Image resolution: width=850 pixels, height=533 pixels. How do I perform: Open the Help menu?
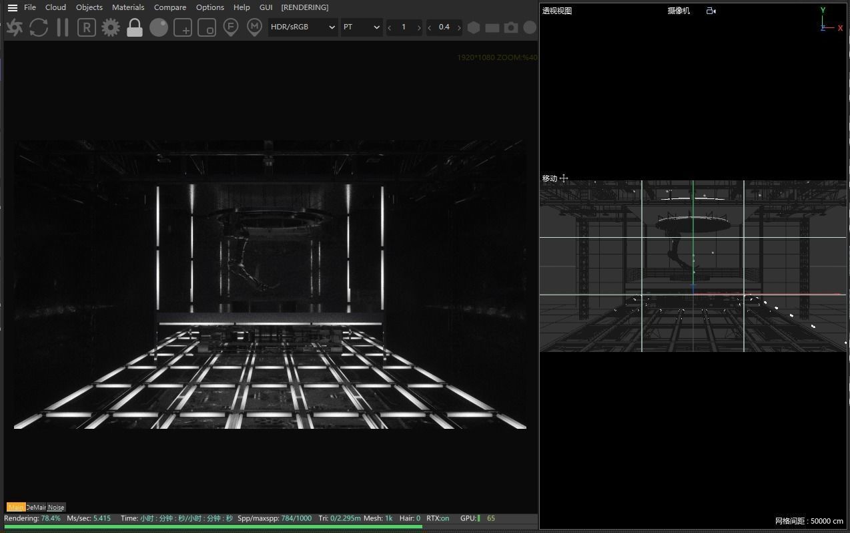242,7
